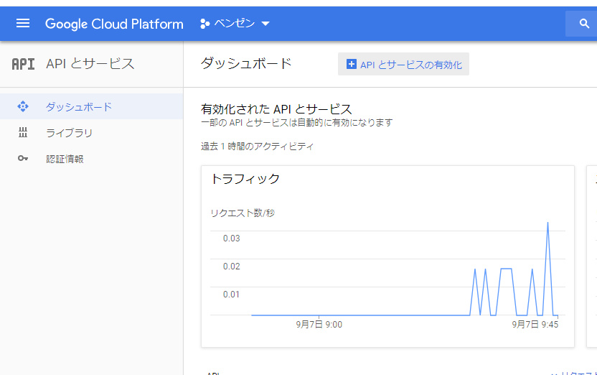Click the library icon in the sidebar
Viewport: 597px width, 375px height.
coord(23,133)
